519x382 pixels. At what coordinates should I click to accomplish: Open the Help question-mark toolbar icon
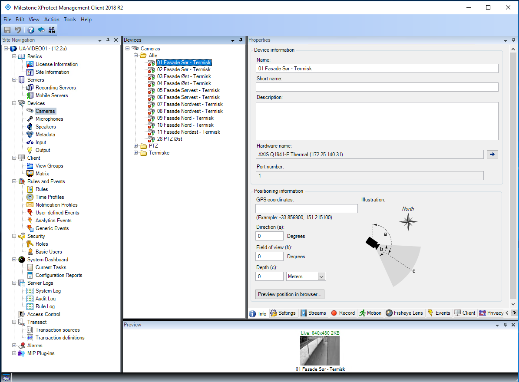coord(31,30)
